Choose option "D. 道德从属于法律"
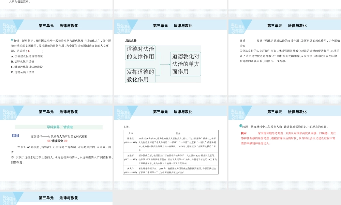Viewport: 341px width, 205px height. pos(23,72)
